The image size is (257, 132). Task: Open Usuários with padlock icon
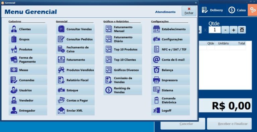tap(28, 90)
